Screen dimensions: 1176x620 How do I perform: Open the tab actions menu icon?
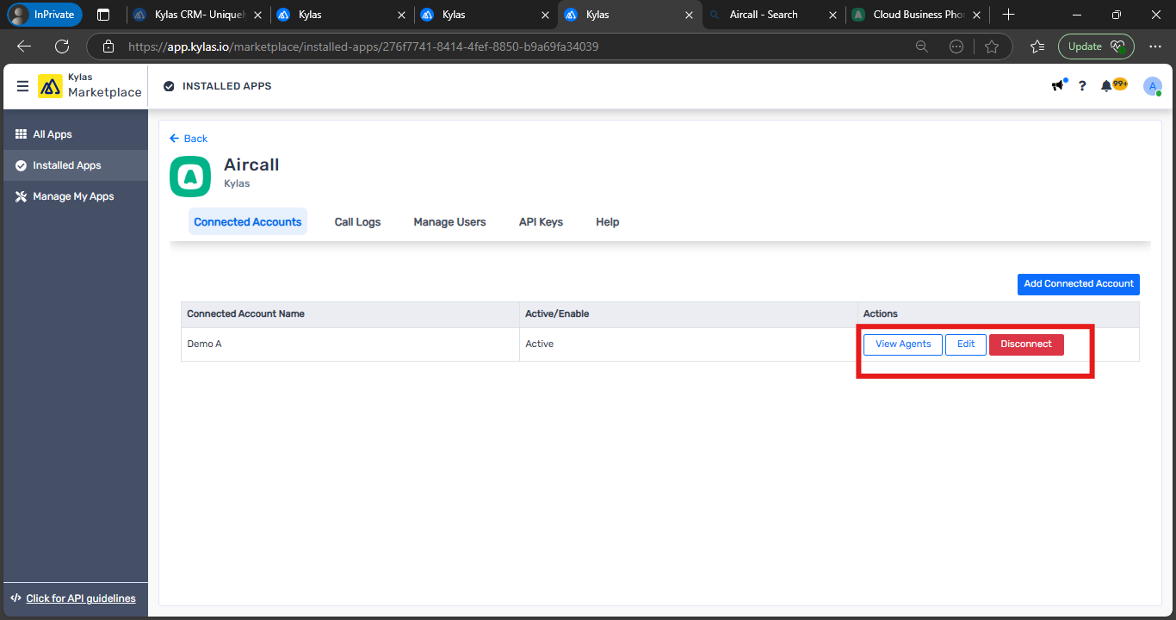[103, 15]
